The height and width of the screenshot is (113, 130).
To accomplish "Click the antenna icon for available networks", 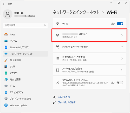I will [x=57, y=47].
